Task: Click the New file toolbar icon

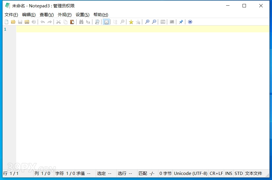Action: coord(7,22)
